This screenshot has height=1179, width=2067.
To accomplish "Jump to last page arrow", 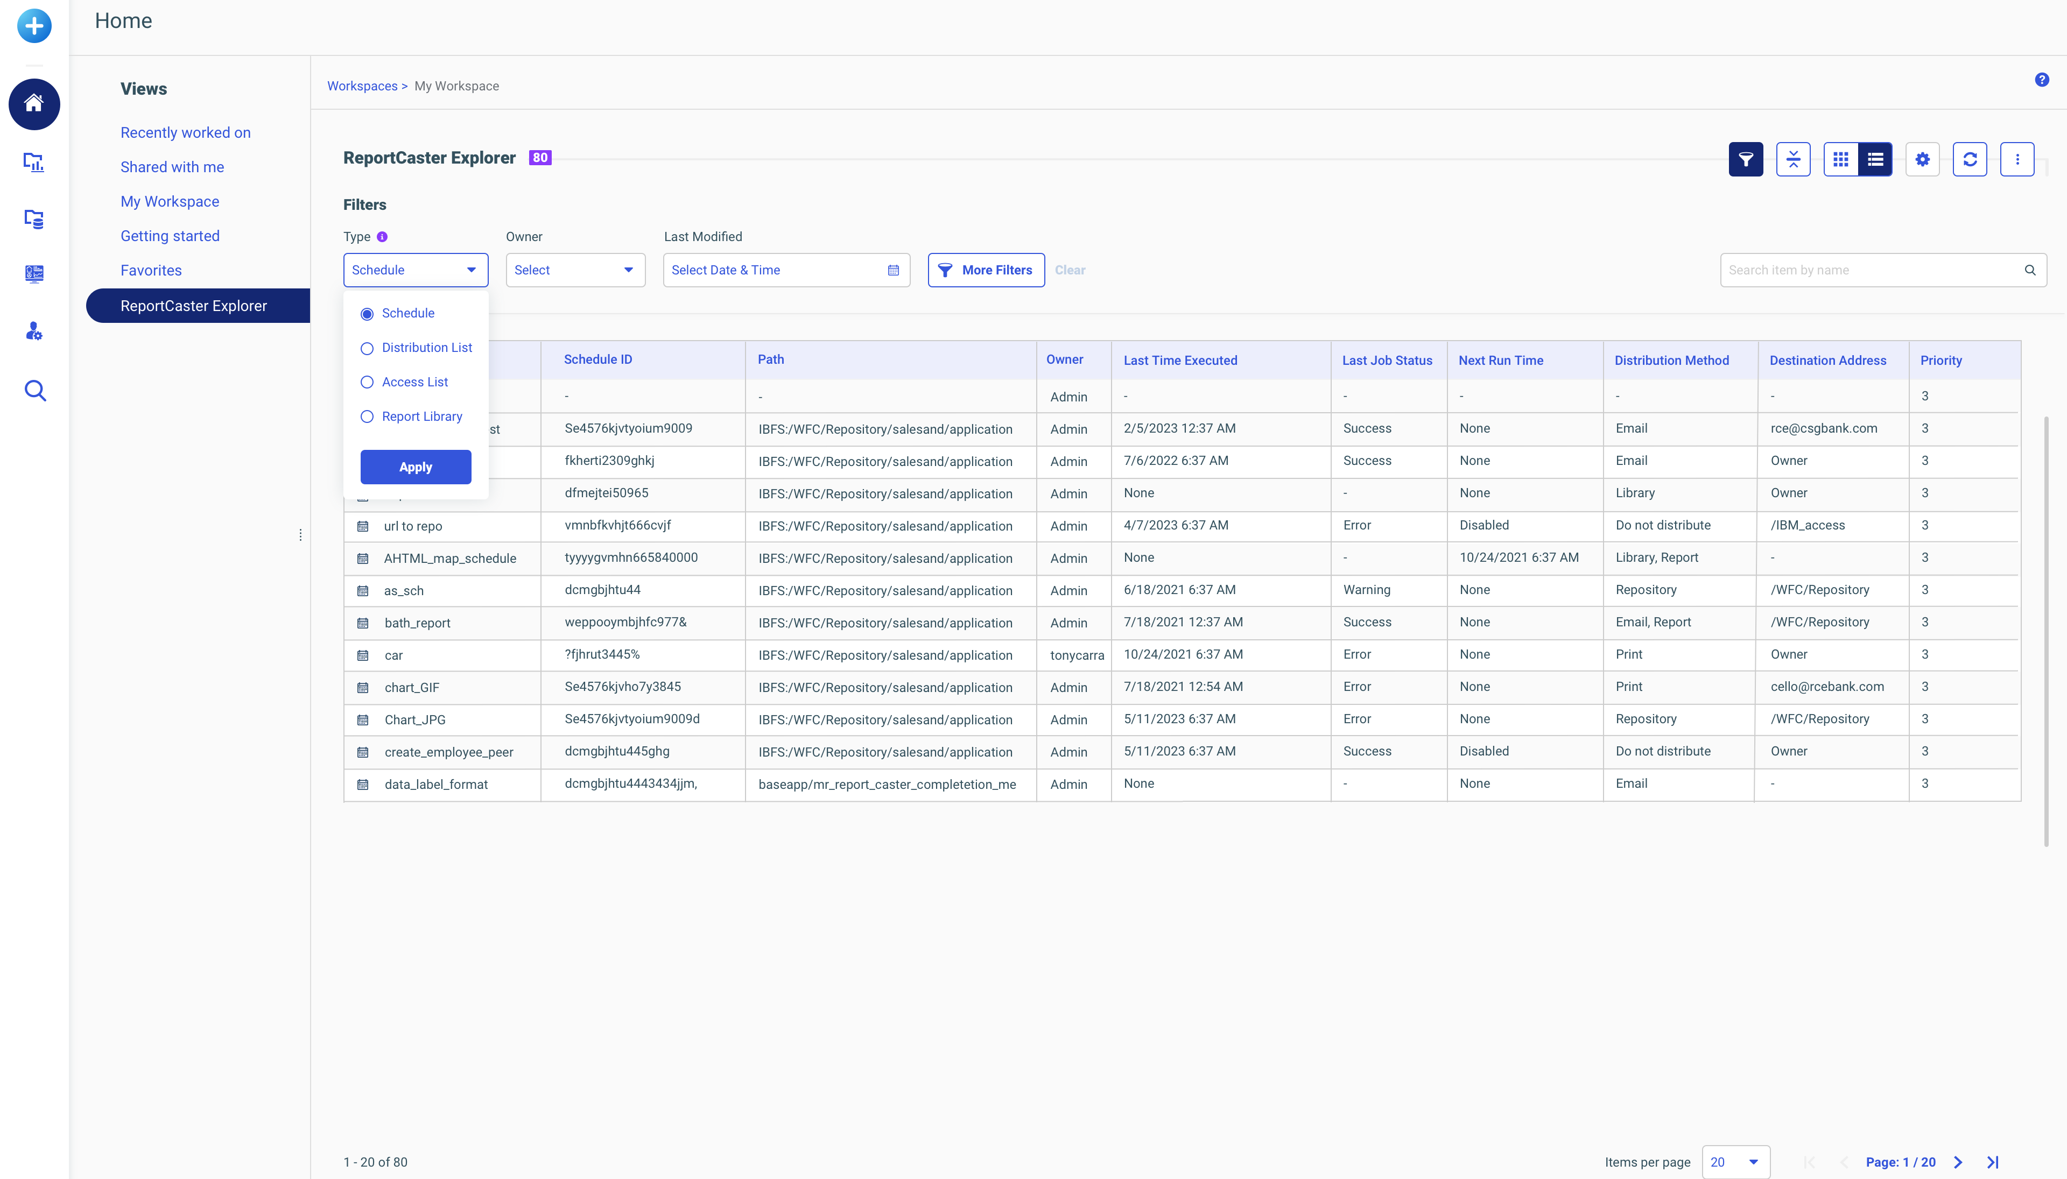I will [x=1993, y=1162].
